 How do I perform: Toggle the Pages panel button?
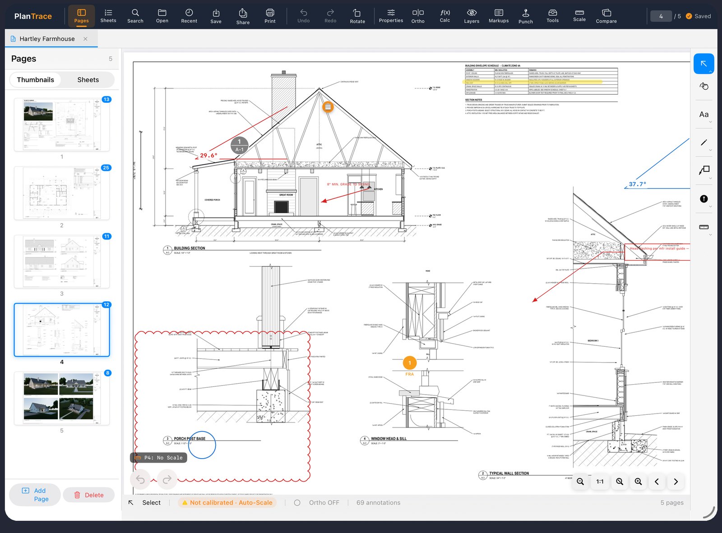(x=81, y=16)
